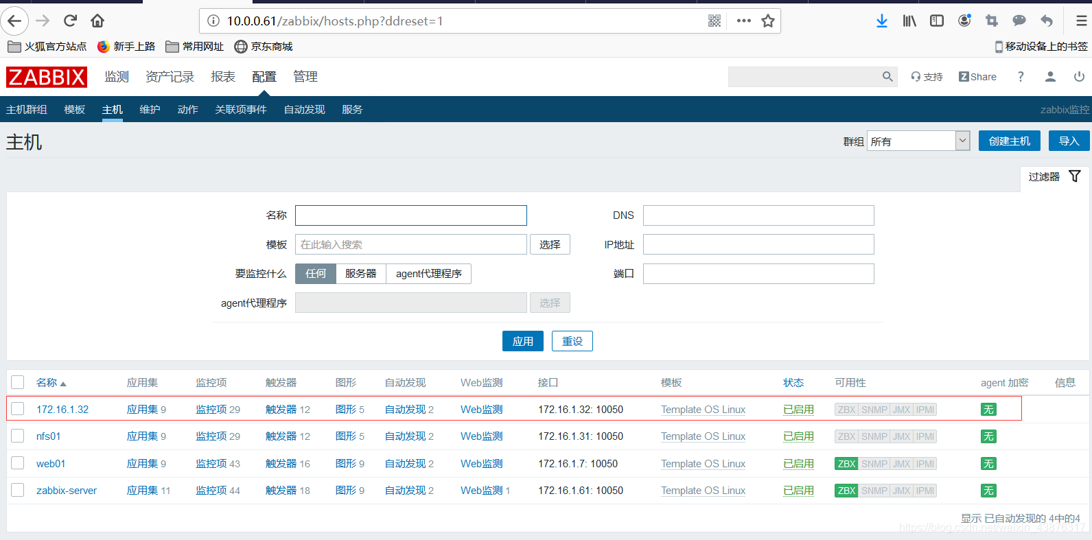The height and width of the screenshot is (540, 1092).
Task: Open the user profile icon
Action: click(x=1050, y=77)
